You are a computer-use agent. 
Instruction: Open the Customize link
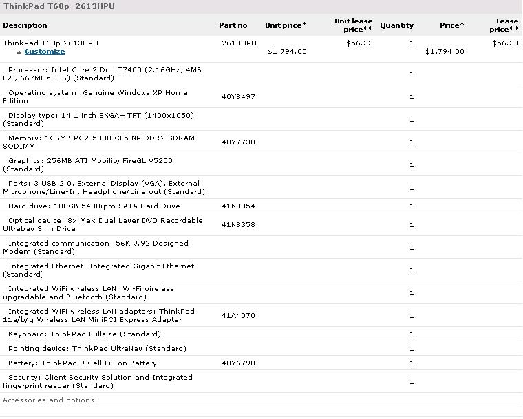[45, 52]
